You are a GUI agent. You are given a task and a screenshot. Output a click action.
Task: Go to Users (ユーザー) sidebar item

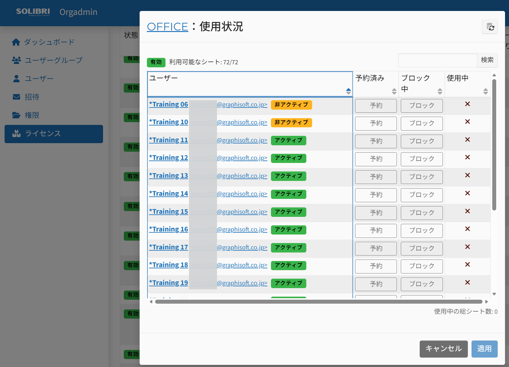tap(33, 79)
